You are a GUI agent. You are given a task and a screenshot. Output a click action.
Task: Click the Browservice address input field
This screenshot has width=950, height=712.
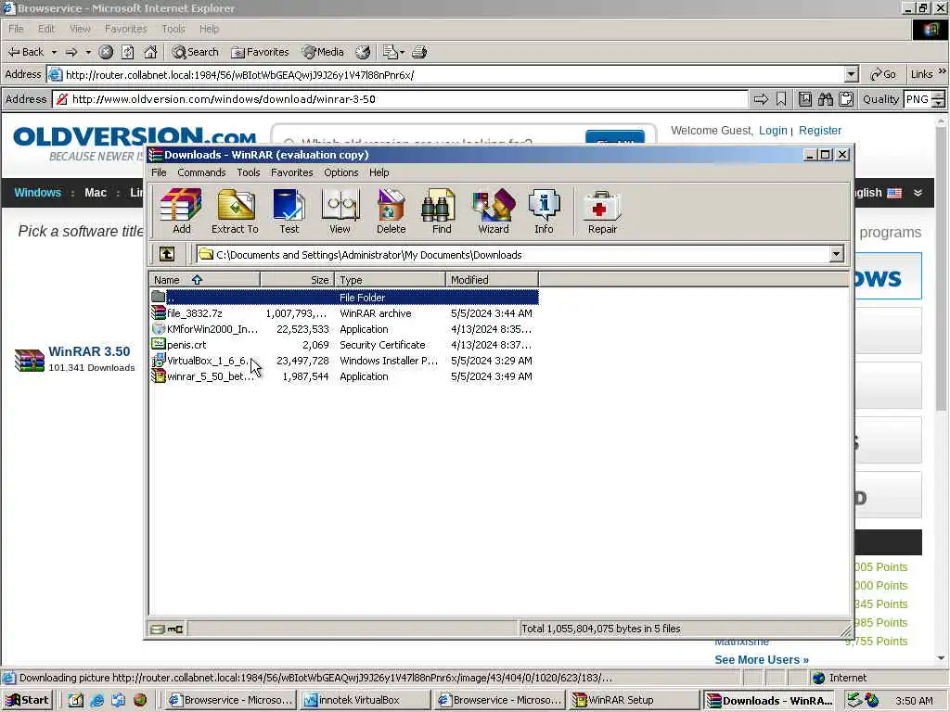[400, 99]
